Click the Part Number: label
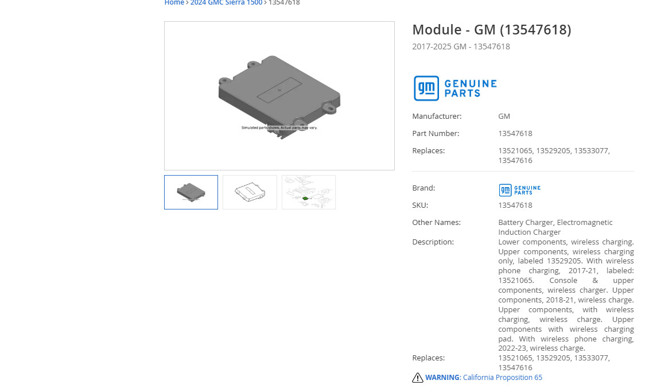The height and width of the screenshot is (392, 645). click(x=436, y=133)
